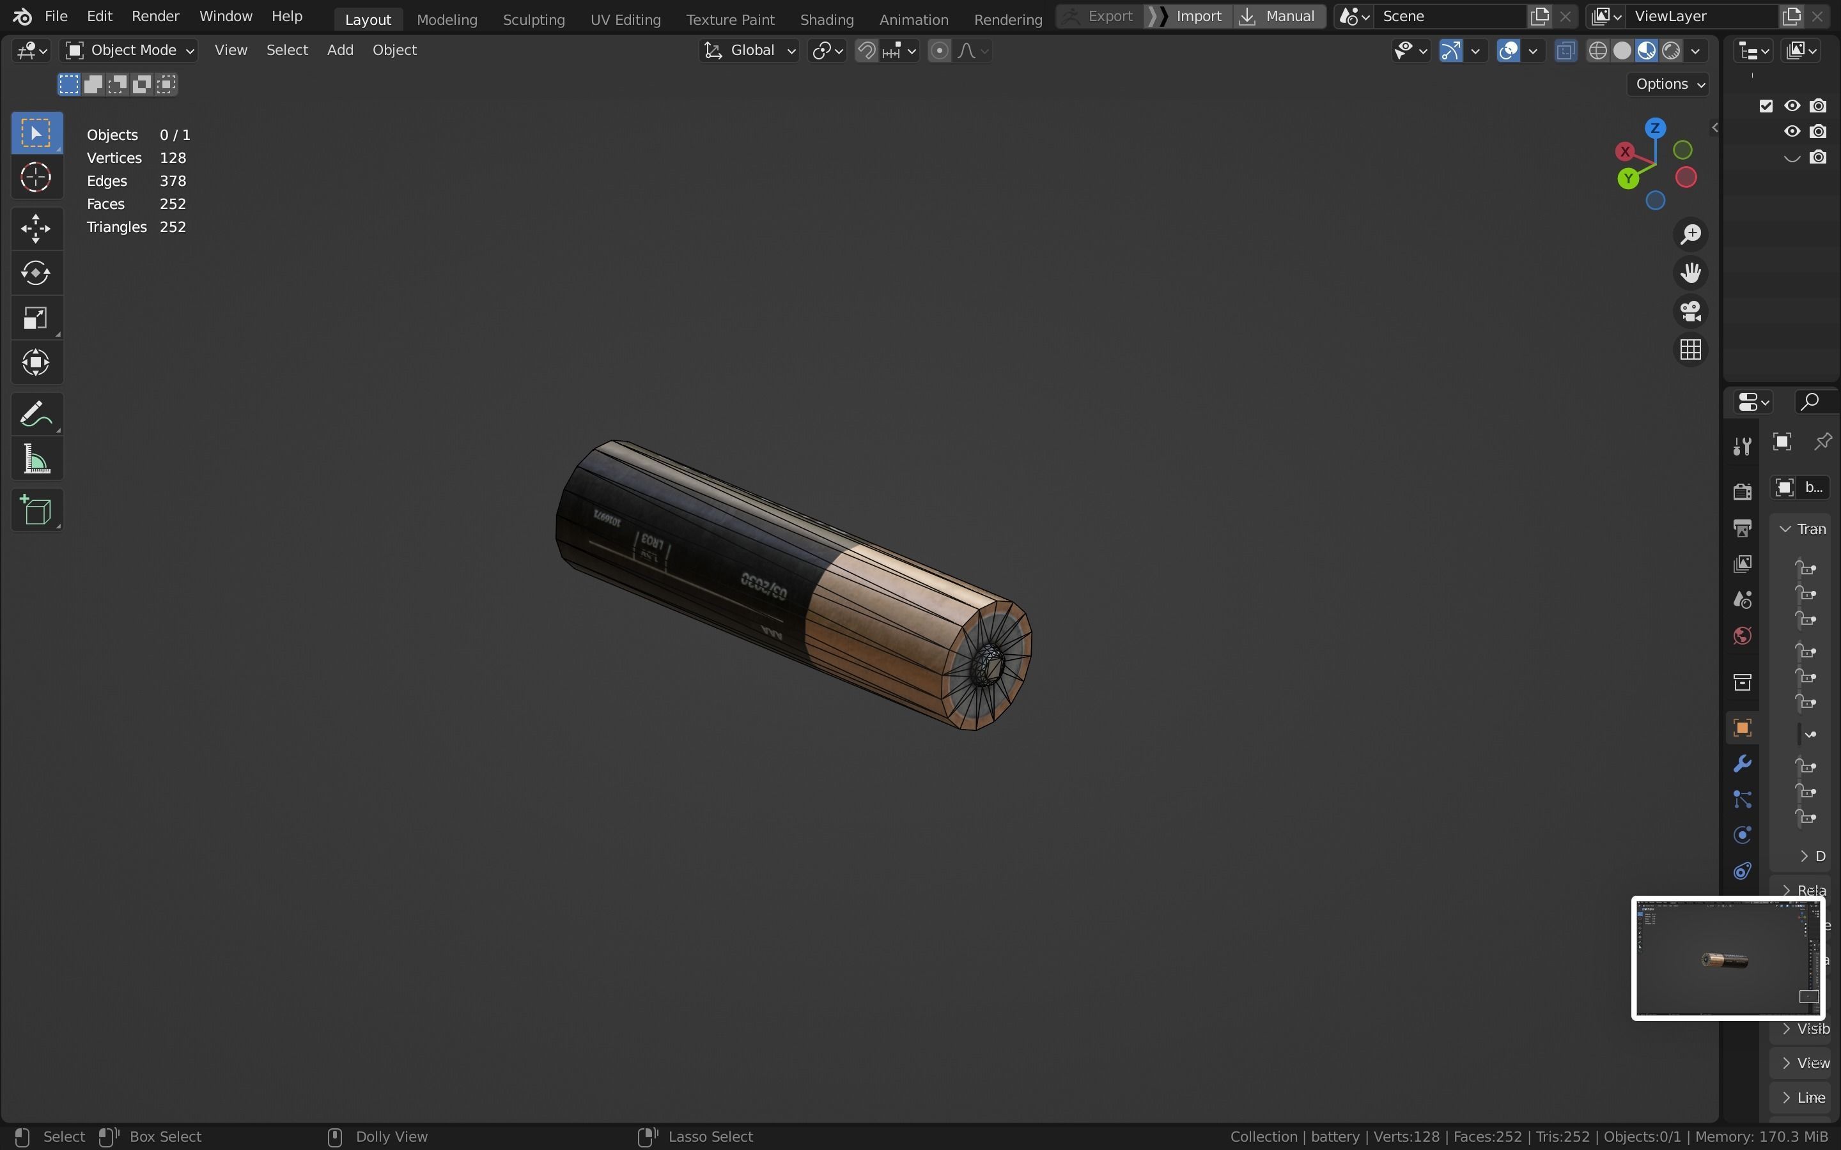1841x1150 pixels.
Task: Open the Collection properties tab
Action: pyautogui.click(x=1742, y=682)
